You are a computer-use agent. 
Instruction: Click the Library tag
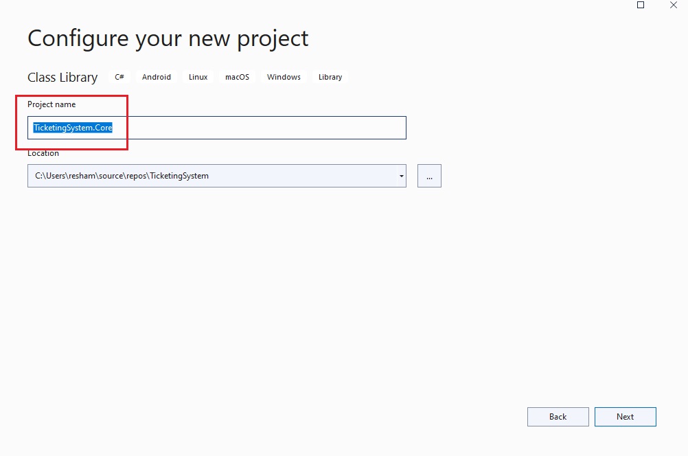pyautogui.click(x=330, y=77)
